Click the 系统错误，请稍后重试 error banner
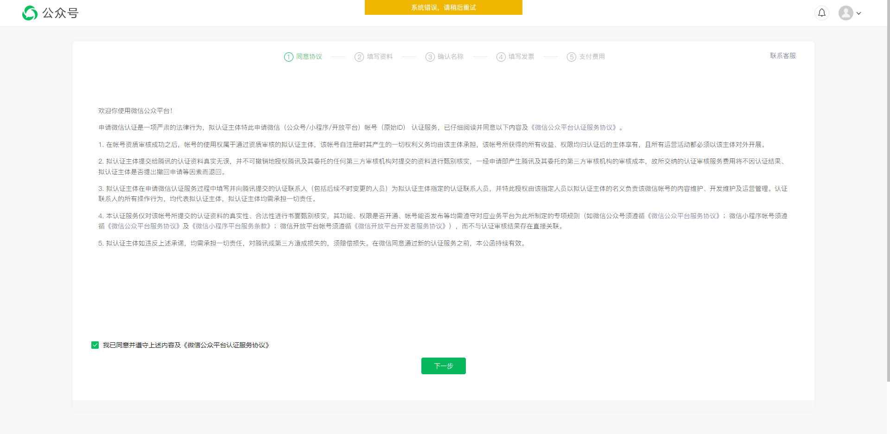Viewport: 890px width, 434px height. (x=444, y=7)
